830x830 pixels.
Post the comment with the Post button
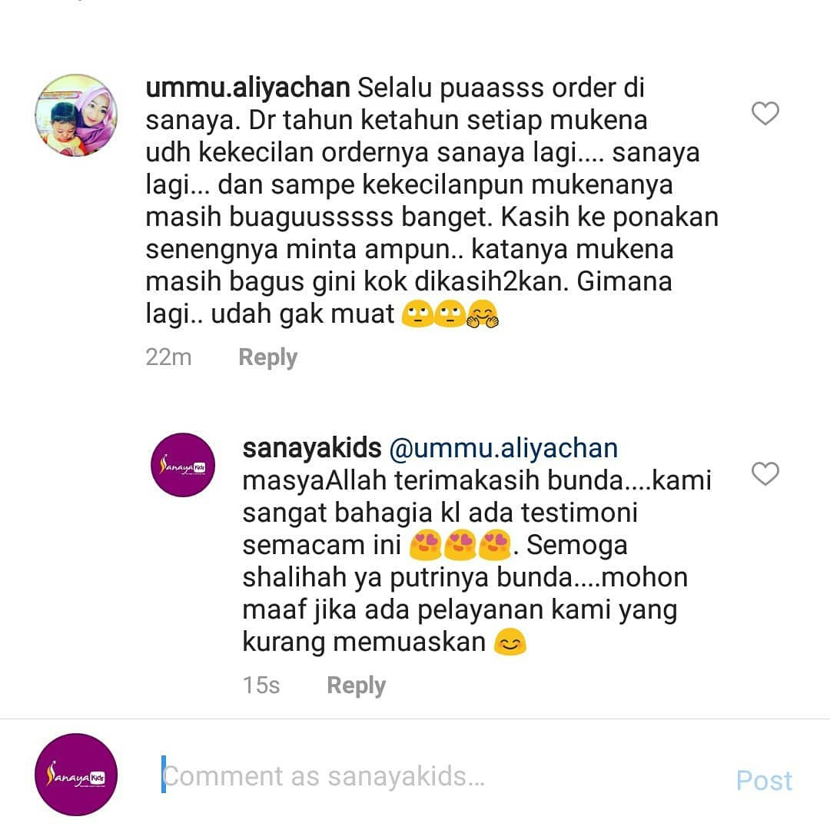[764, 780]
